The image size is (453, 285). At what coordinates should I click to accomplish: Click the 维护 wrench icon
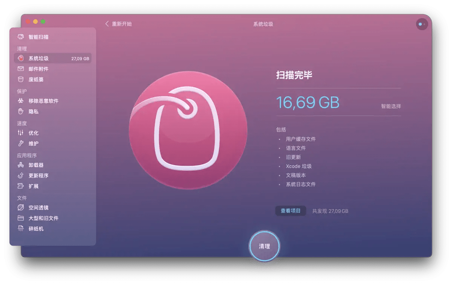(x=21, y=144)
